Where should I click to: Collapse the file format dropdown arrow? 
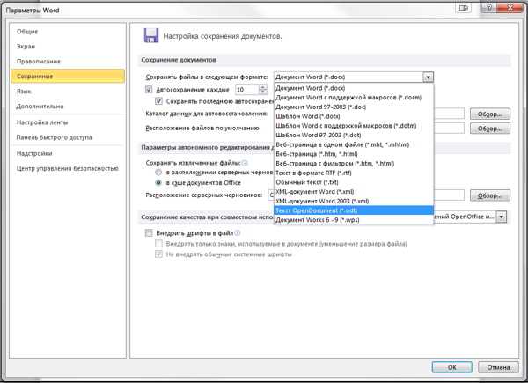428,77
